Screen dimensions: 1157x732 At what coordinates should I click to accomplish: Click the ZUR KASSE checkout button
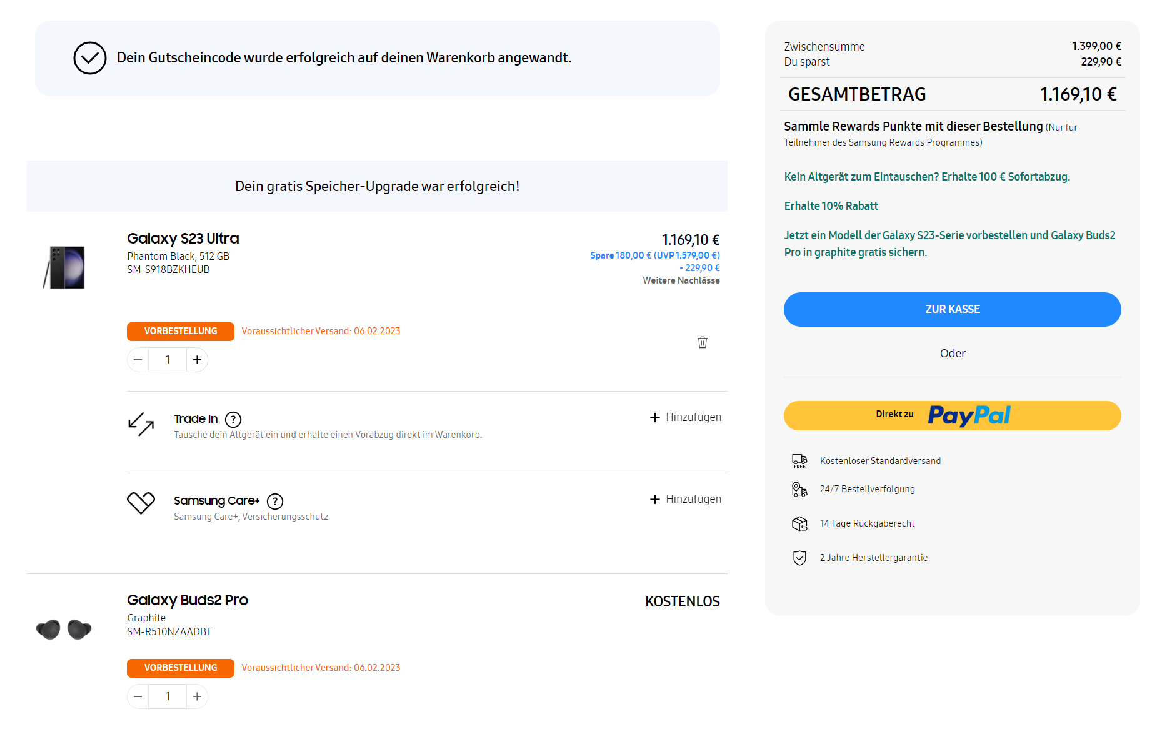pyautogui.click(x=952, y=309)
